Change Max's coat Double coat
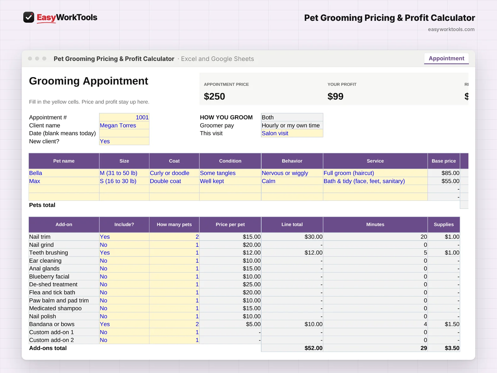This screenshot has width=497, height=373. [x=174, y=181]
